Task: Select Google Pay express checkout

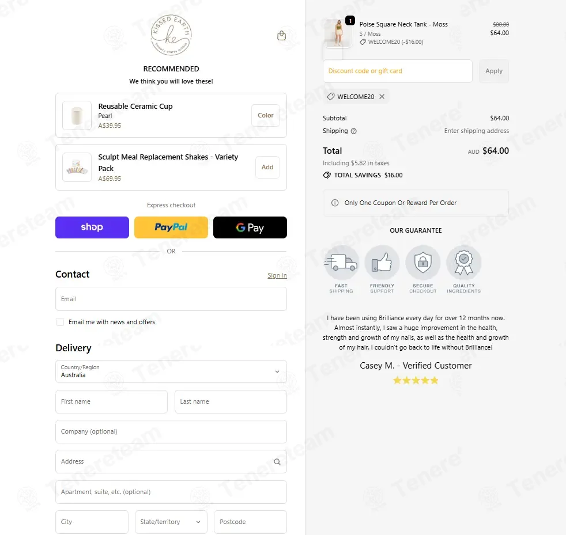Action: coord(250,227)
